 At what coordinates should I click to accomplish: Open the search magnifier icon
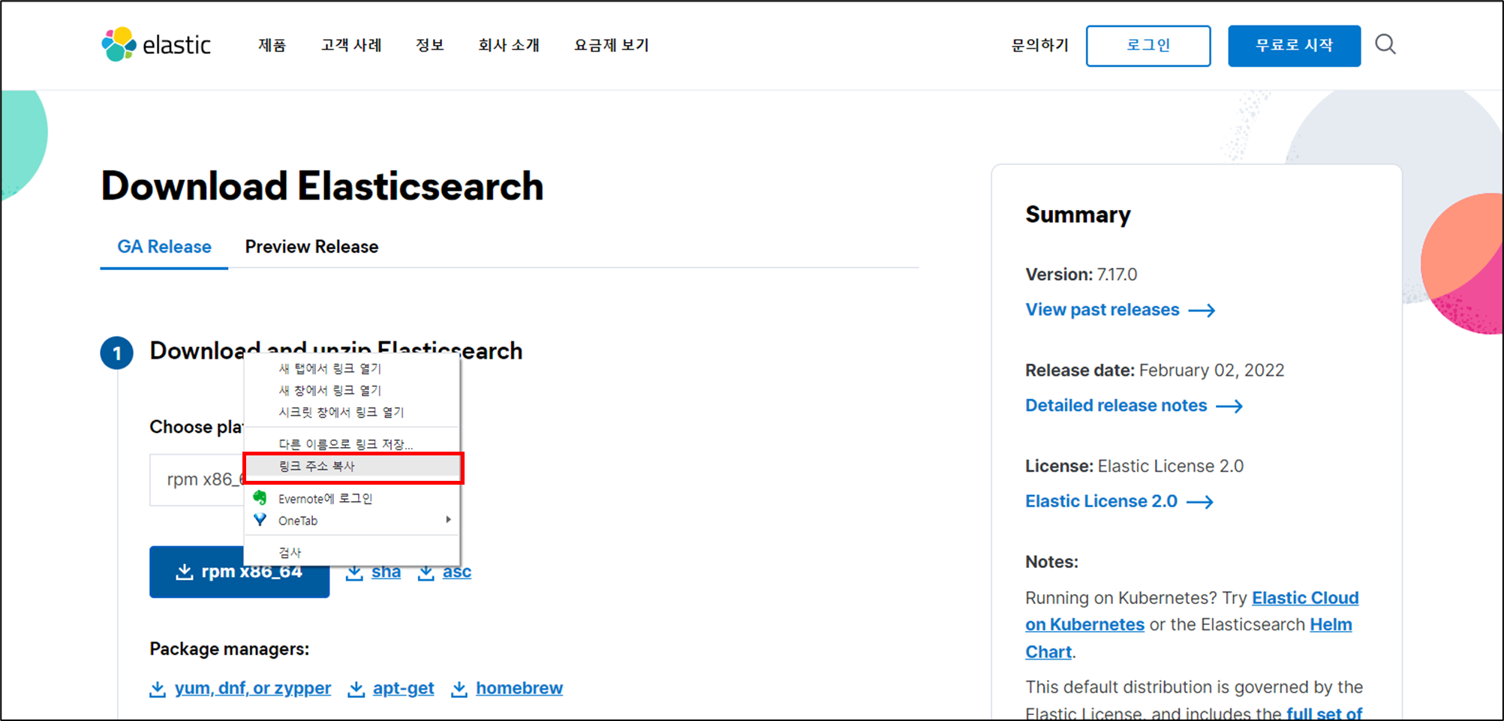tap(1385, 44)
